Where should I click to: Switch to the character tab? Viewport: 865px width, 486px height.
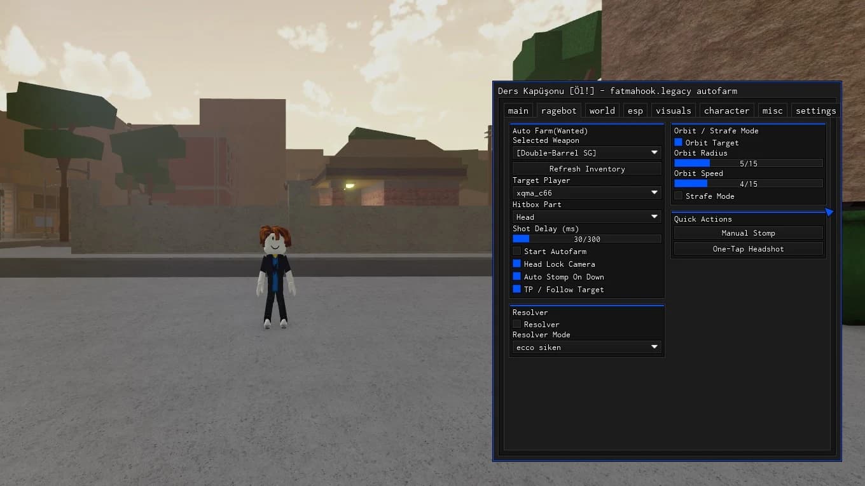726,111
